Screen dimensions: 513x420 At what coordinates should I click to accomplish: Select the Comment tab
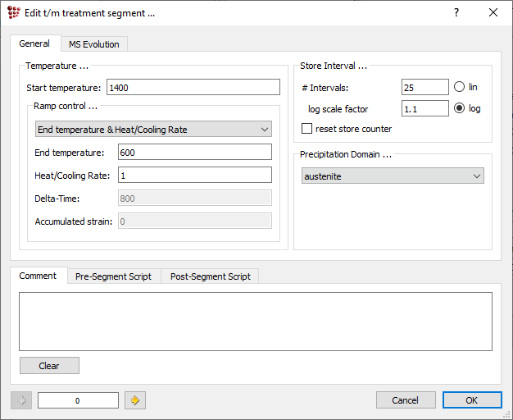[x=38, y=276]
